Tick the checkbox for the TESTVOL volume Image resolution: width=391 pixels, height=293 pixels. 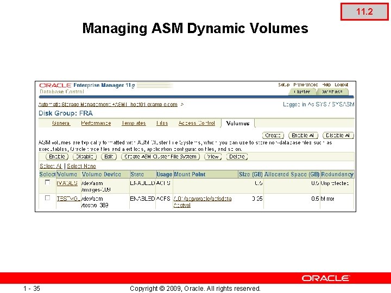[x=47, y=198]
